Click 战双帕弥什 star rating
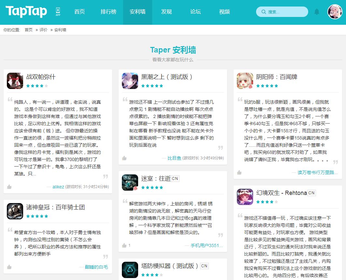This screenshot has width=346, height=280. tap(37, 86)
